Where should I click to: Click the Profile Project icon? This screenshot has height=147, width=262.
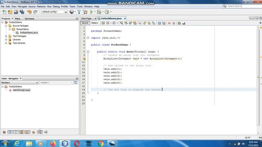coord(107,12)
